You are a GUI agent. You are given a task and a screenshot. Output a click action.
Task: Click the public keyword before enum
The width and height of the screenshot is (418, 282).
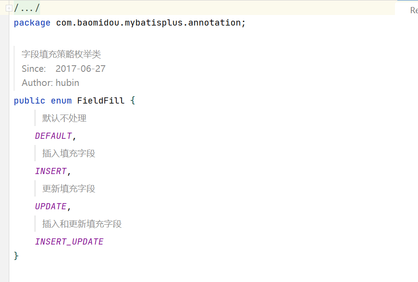pyautogui.click(x=30, y=100)
